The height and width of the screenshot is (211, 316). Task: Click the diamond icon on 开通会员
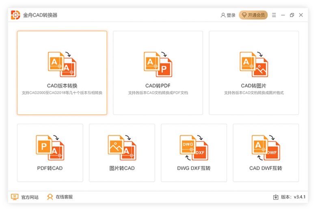point(244,15)
